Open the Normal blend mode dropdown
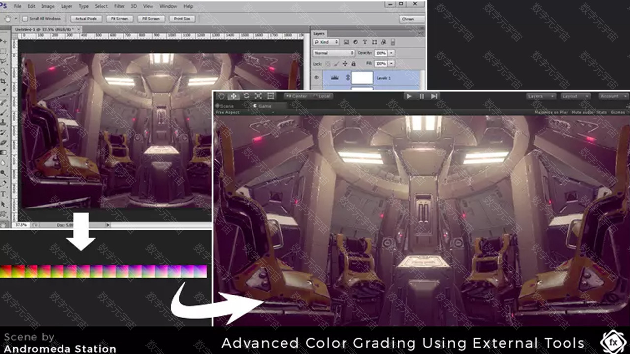 (x=334, y=53)
